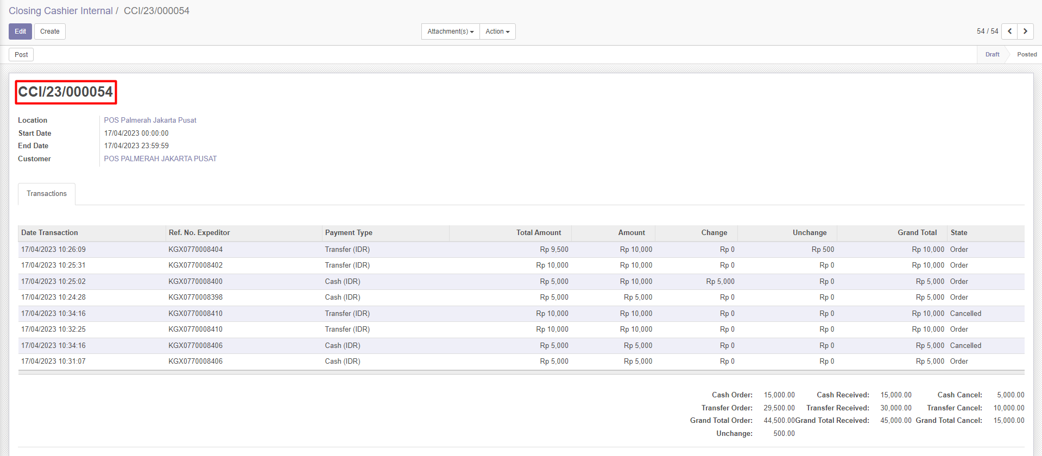Click Rp 5,000 change in KGX0770008400 row
This screenshot has width=1042, height=456.
pos(720,282)
